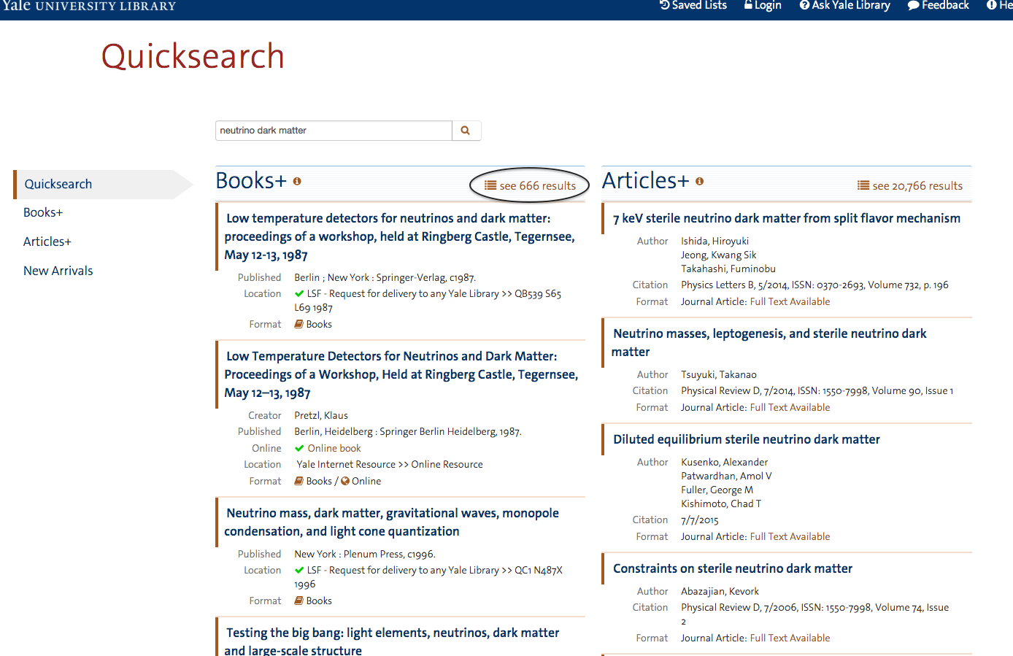The width and height of the screenshot is (1013, 656).
Task: Click the Login lock icon
Action: pos(748,5)
